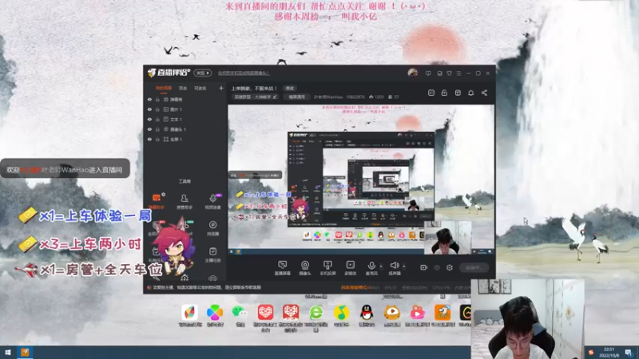This screenshot has width=639, height=359.
Task: Open the Windows Start menu
Action: point(8,353)
